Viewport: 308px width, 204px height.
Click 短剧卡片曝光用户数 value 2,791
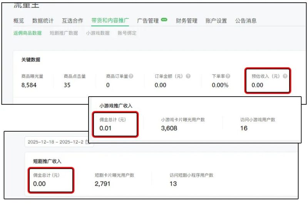pyautogui.click(x=102, y=184)
